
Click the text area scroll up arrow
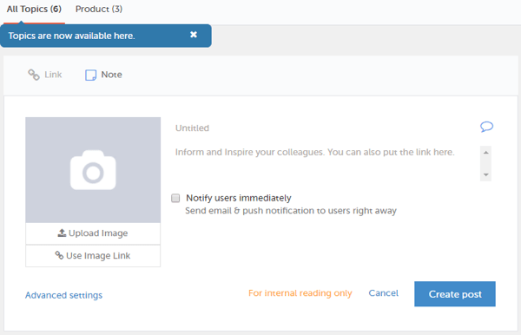coord(485,153)
